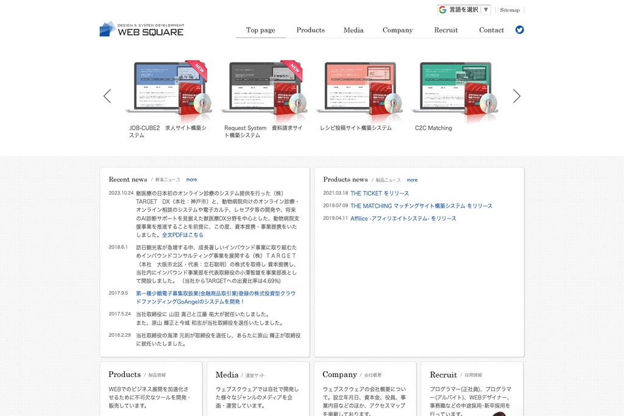The image size is (624, 416).
Task: Open the Media 運営サイト card heading
Action: click(239, 375)
